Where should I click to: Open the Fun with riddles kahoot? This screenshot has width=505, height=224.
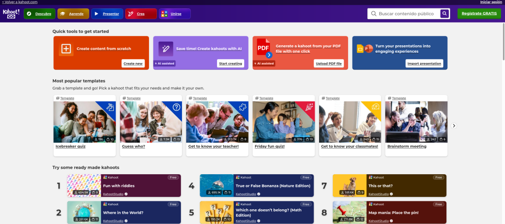(x=119, y=186)
